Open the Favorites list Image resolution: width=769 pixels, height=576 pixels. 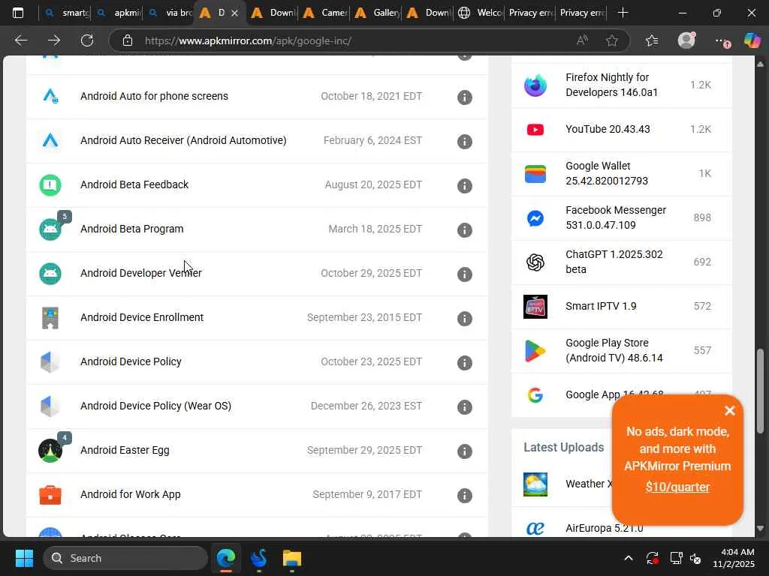tap(652, 40)
